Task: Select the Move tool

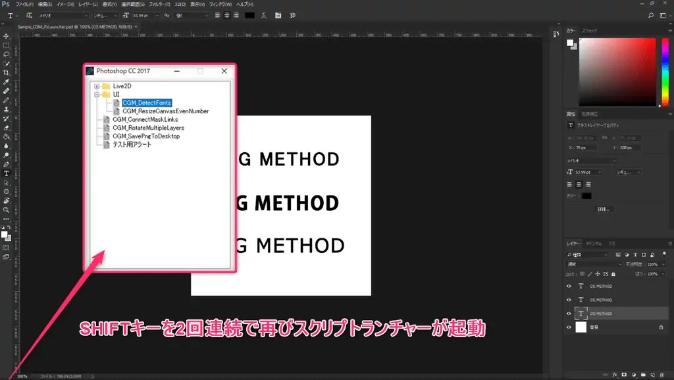Action: tap(6, 36)
